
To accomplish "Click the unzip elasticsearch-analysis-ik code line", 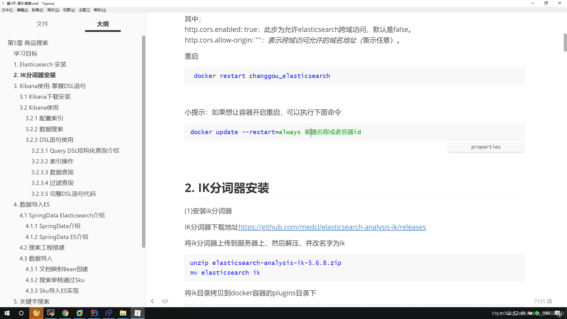I will tap(265, 263).
